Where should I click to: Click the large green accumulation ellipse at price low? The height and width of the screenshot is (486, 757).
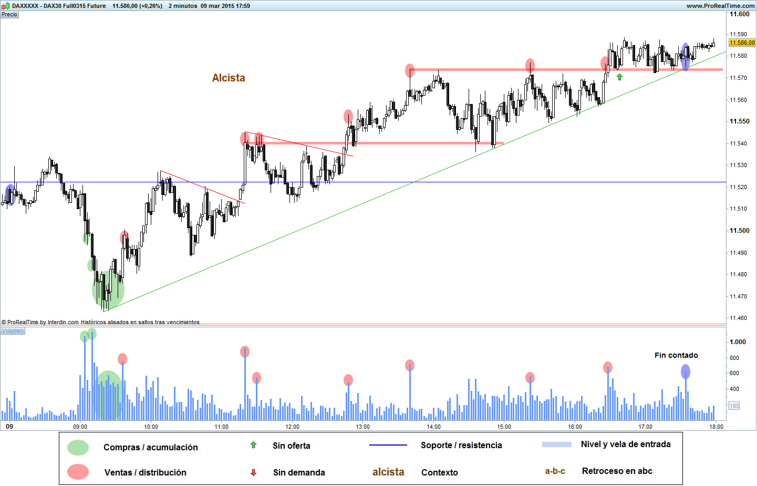108,288
